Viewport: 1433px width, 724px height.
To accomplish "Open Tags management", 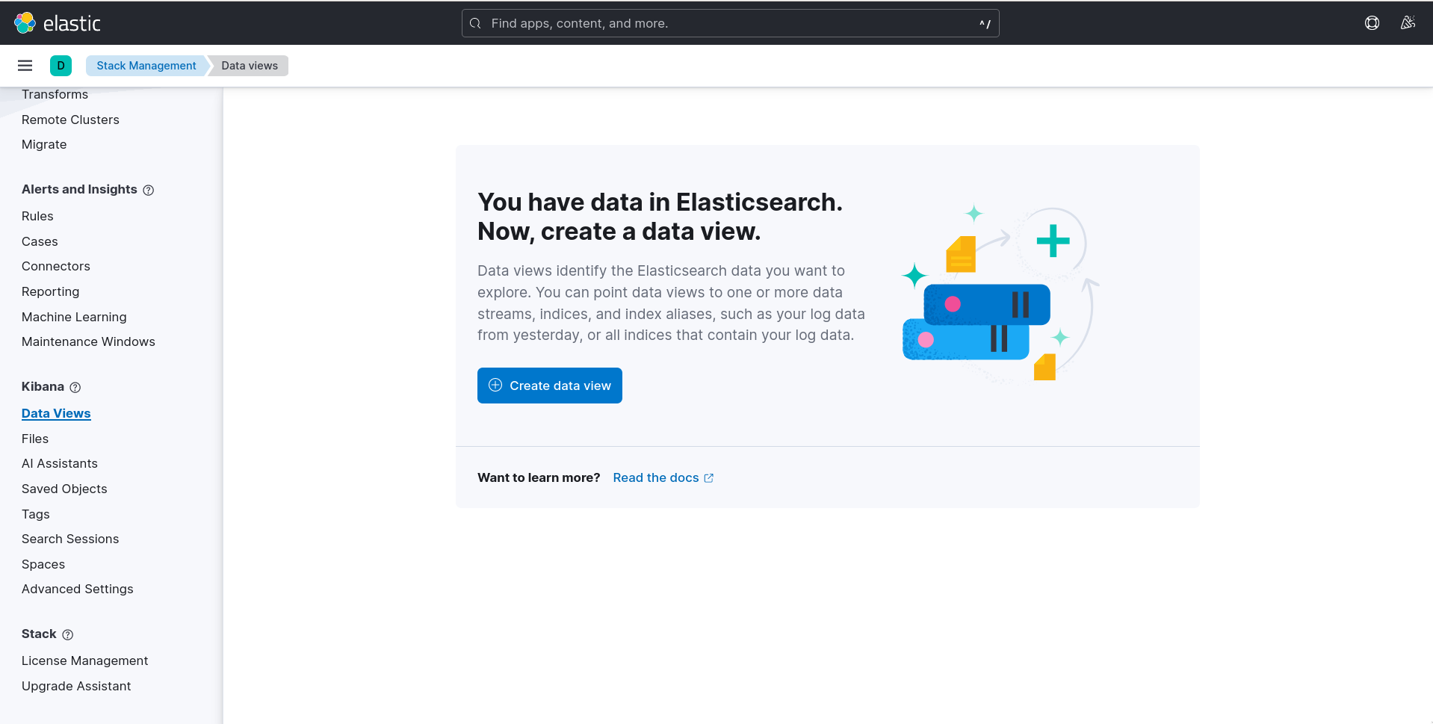I will (36, 514).
